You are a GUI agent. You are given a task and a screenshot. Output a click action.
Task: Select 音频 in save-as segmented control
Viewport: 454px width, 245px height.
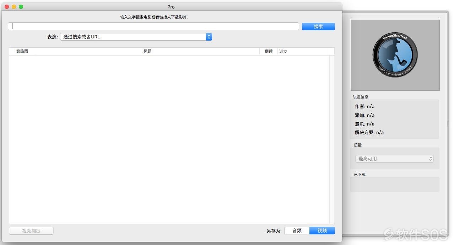coord(297,231)
